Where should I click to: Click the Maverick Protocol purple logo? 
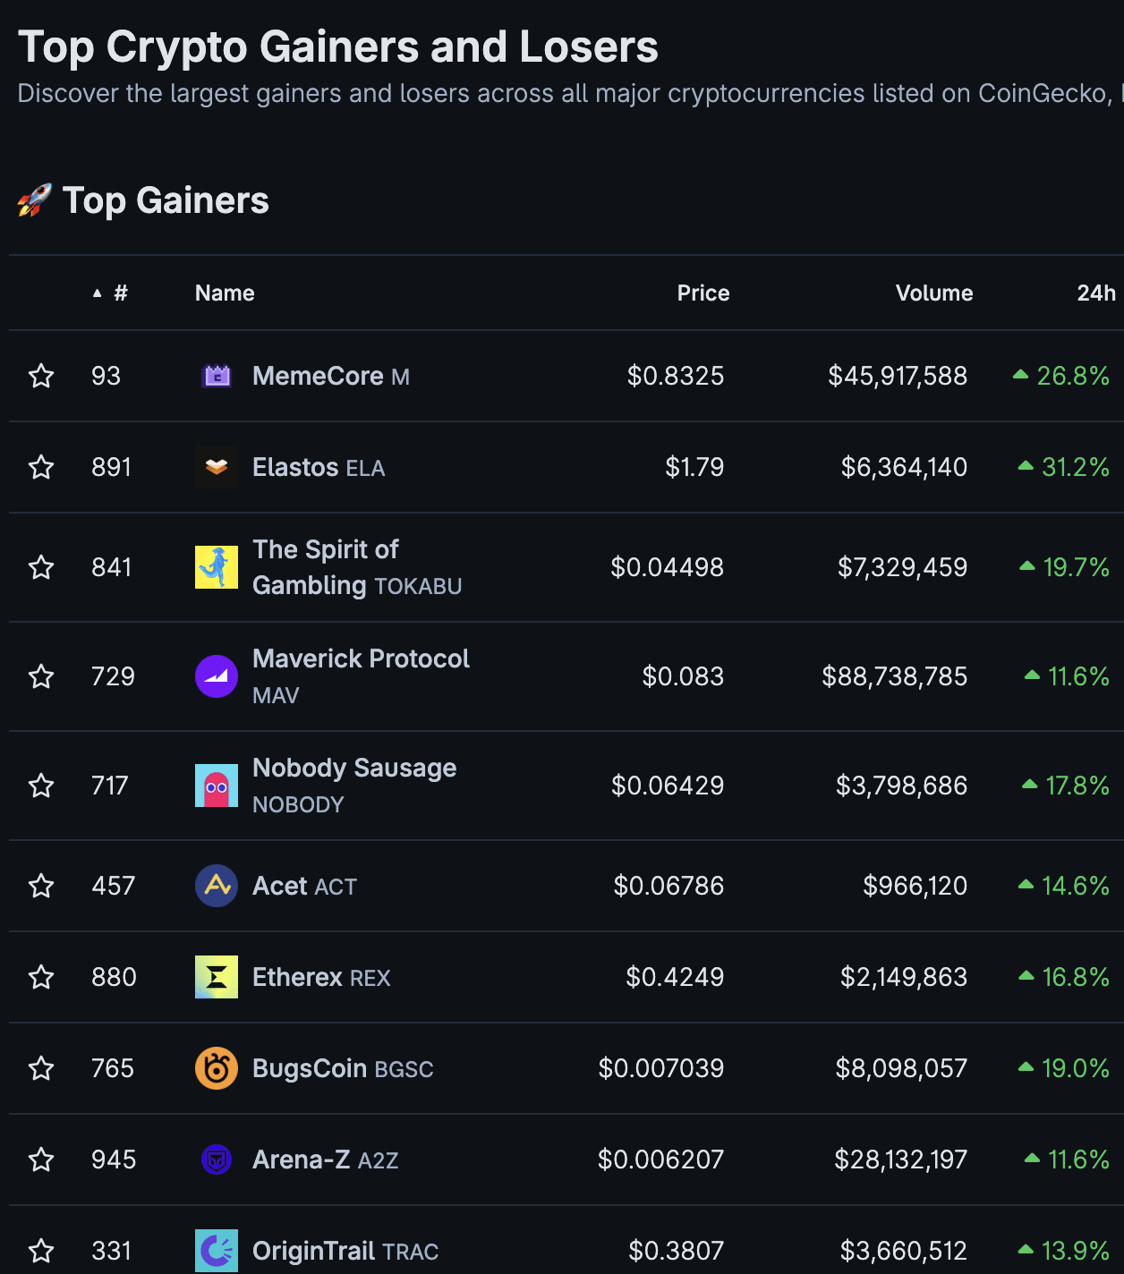[x=217, y=676]
